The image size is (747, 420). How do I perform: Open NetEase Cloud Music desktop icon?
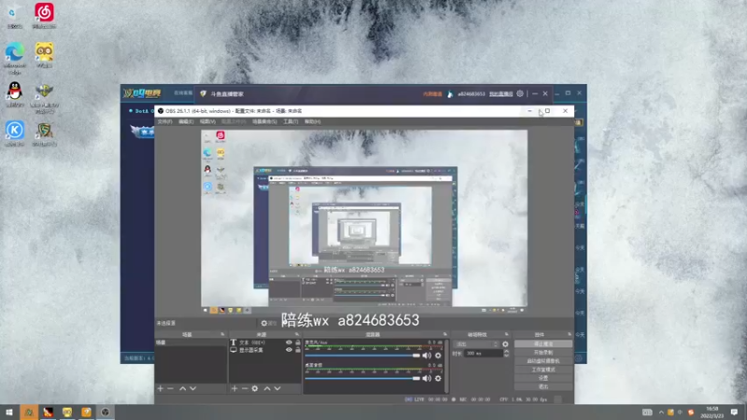click(x=44, y=13)
